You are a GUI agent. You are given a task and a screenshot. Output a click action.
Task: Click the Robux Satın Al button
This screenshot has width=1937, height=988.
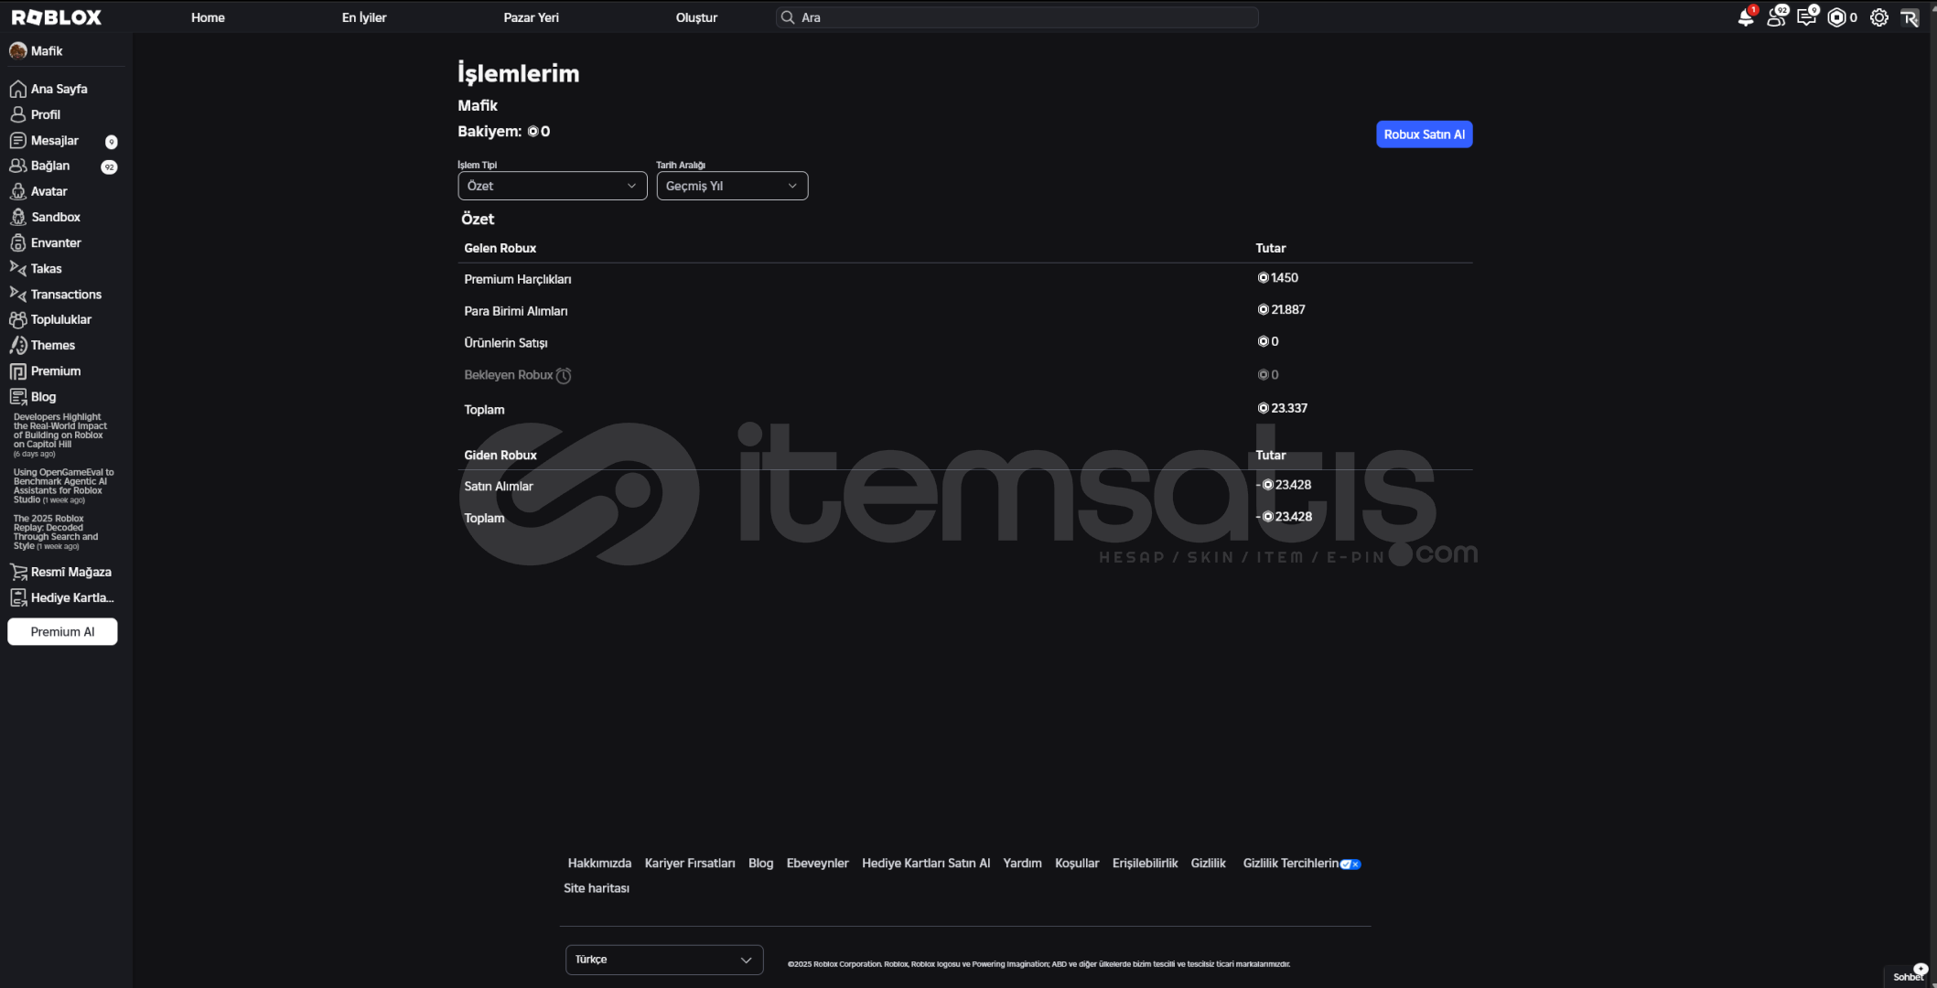click(1424, 134)
